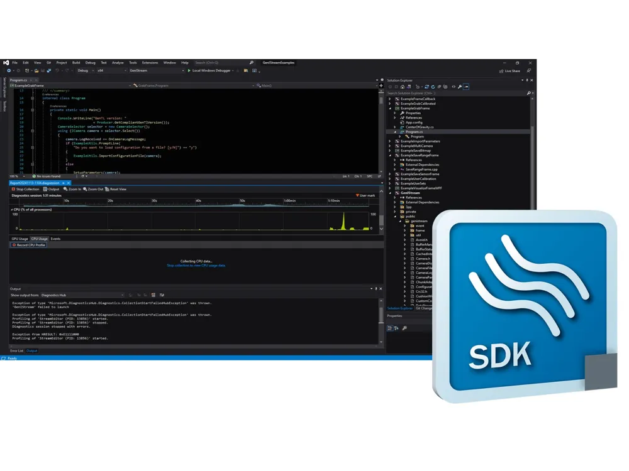
Task: Expand the ExampleImportParameters project node
Action: (x=389, y=141)
